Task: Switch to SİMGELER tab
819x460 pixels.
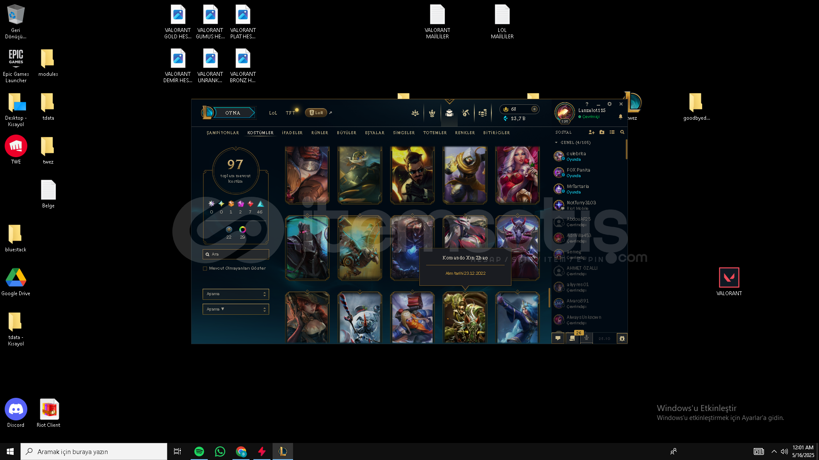Action: point(404,133)
